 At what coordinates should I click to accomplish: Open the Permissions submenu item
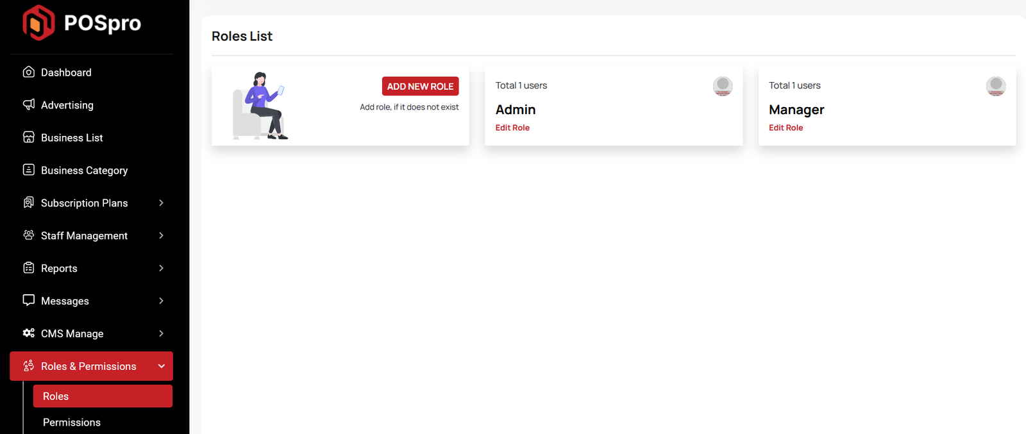[72, 422]
